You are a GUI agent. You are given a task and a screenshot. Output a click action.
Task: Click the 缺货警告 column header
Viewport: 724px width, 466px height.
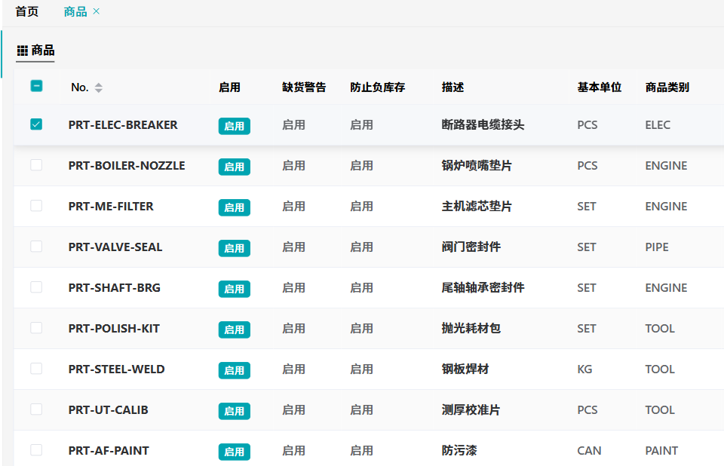coord(304,87)
